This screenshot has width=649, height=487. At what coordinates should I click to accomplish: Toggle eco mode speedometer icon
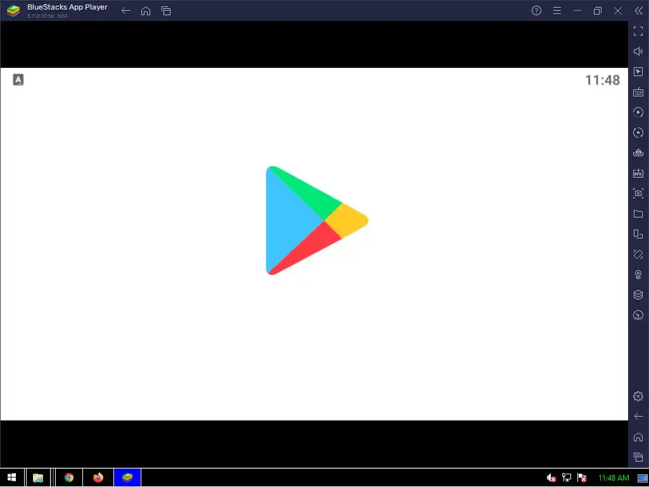(638, 315)
